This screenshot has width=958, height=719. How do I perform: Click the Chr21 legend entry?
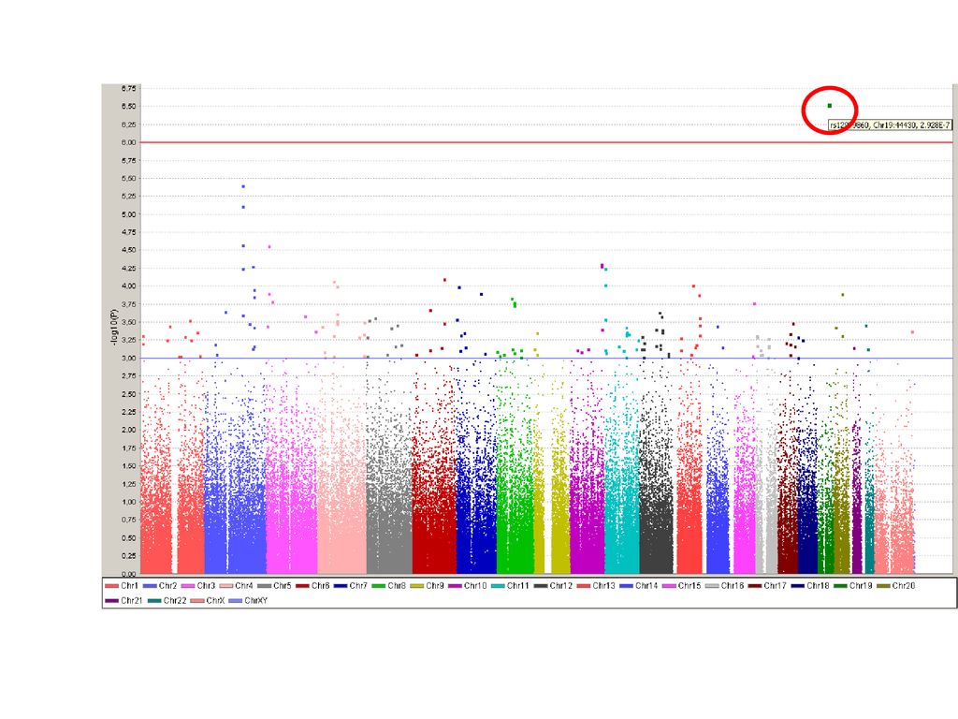124,600
